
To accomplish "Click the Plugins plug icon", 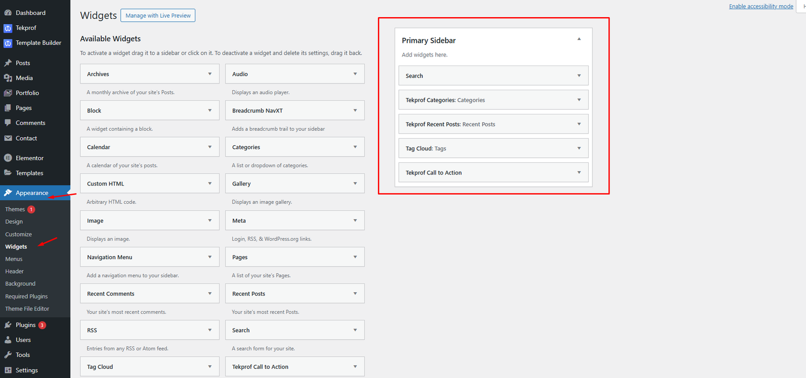I will (8, 325).
